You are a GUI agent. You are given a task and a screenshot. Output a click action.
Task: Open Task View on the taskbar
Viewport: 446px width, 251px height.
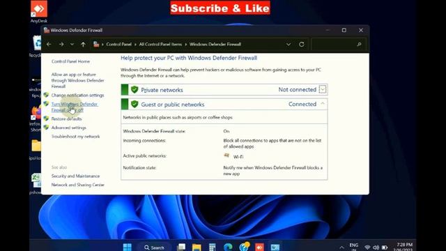[181, 247]
